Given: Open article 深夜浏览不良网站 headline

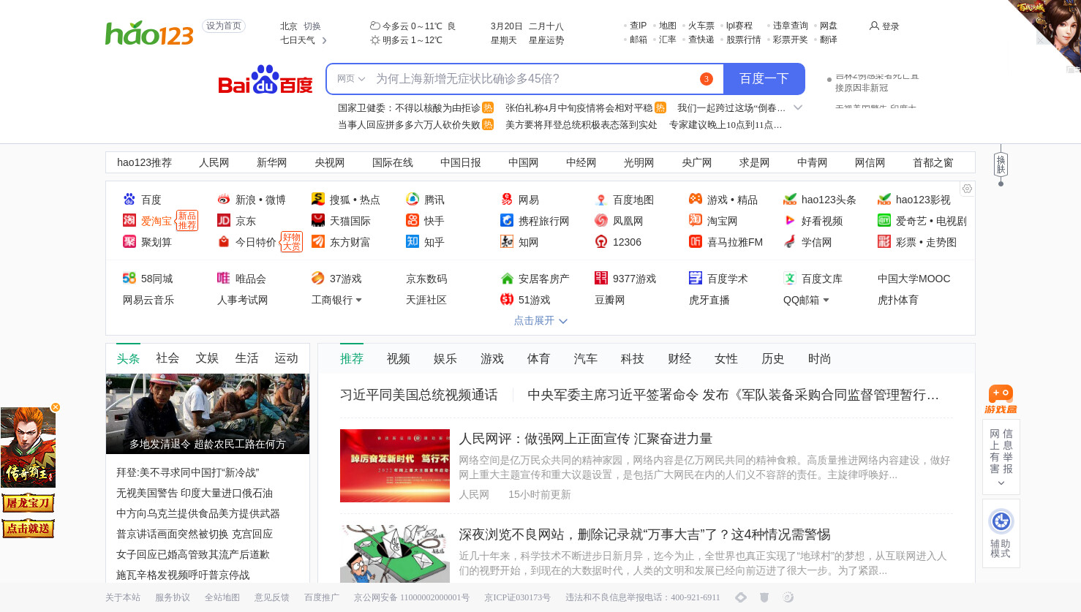Looking at the screenshot, I should 644,534.
